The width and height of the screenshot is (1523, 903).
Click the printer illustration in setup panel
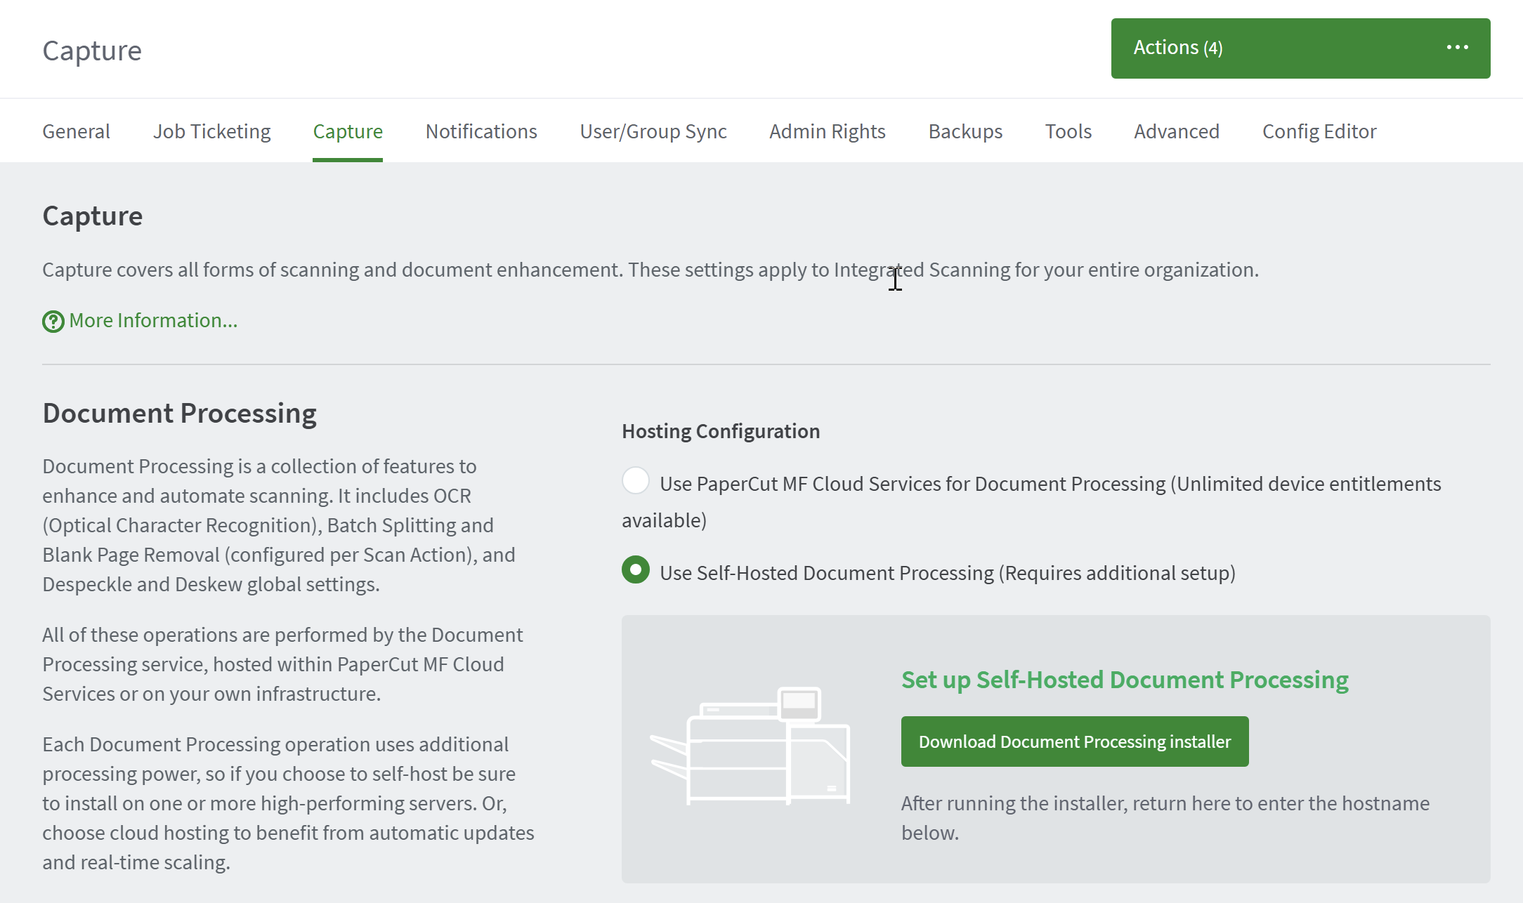pos(750,746)
